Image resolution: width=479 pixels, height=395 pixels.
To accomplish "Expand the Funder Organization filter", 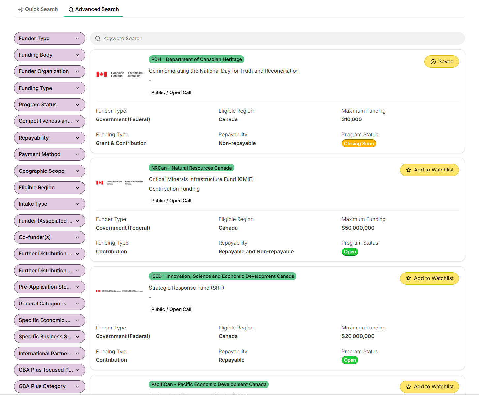I will (x=50, y=71).
